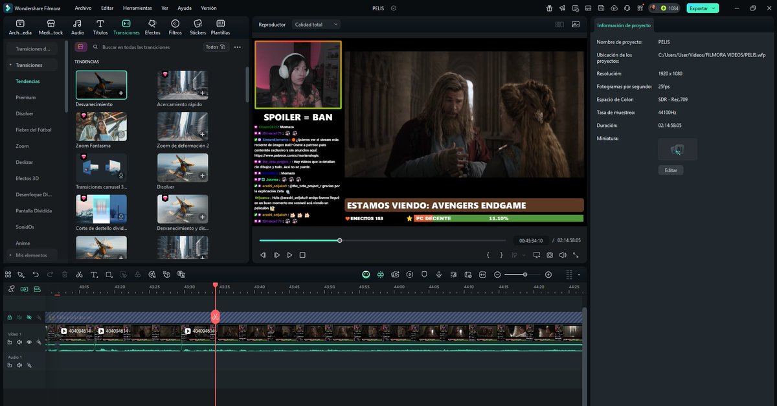Open the Plantillas panel
The height and width of the screenshot is (406, 777).
click(221, 27)
